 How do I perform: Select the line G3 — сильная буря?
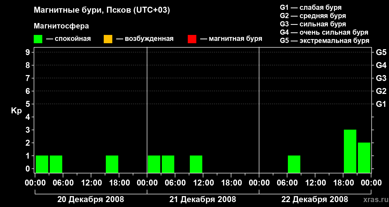[313, 24]
